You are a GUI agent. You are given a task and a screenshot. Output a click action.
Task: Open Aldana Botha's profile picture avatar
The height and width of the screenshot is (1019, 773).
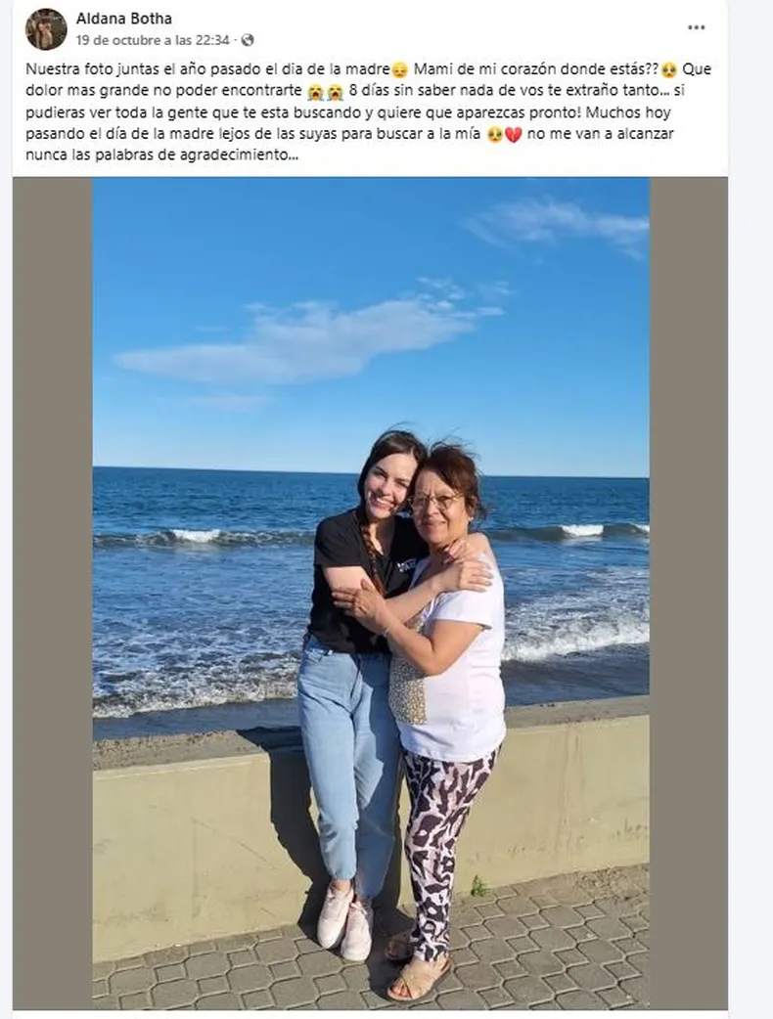[46, 29]
